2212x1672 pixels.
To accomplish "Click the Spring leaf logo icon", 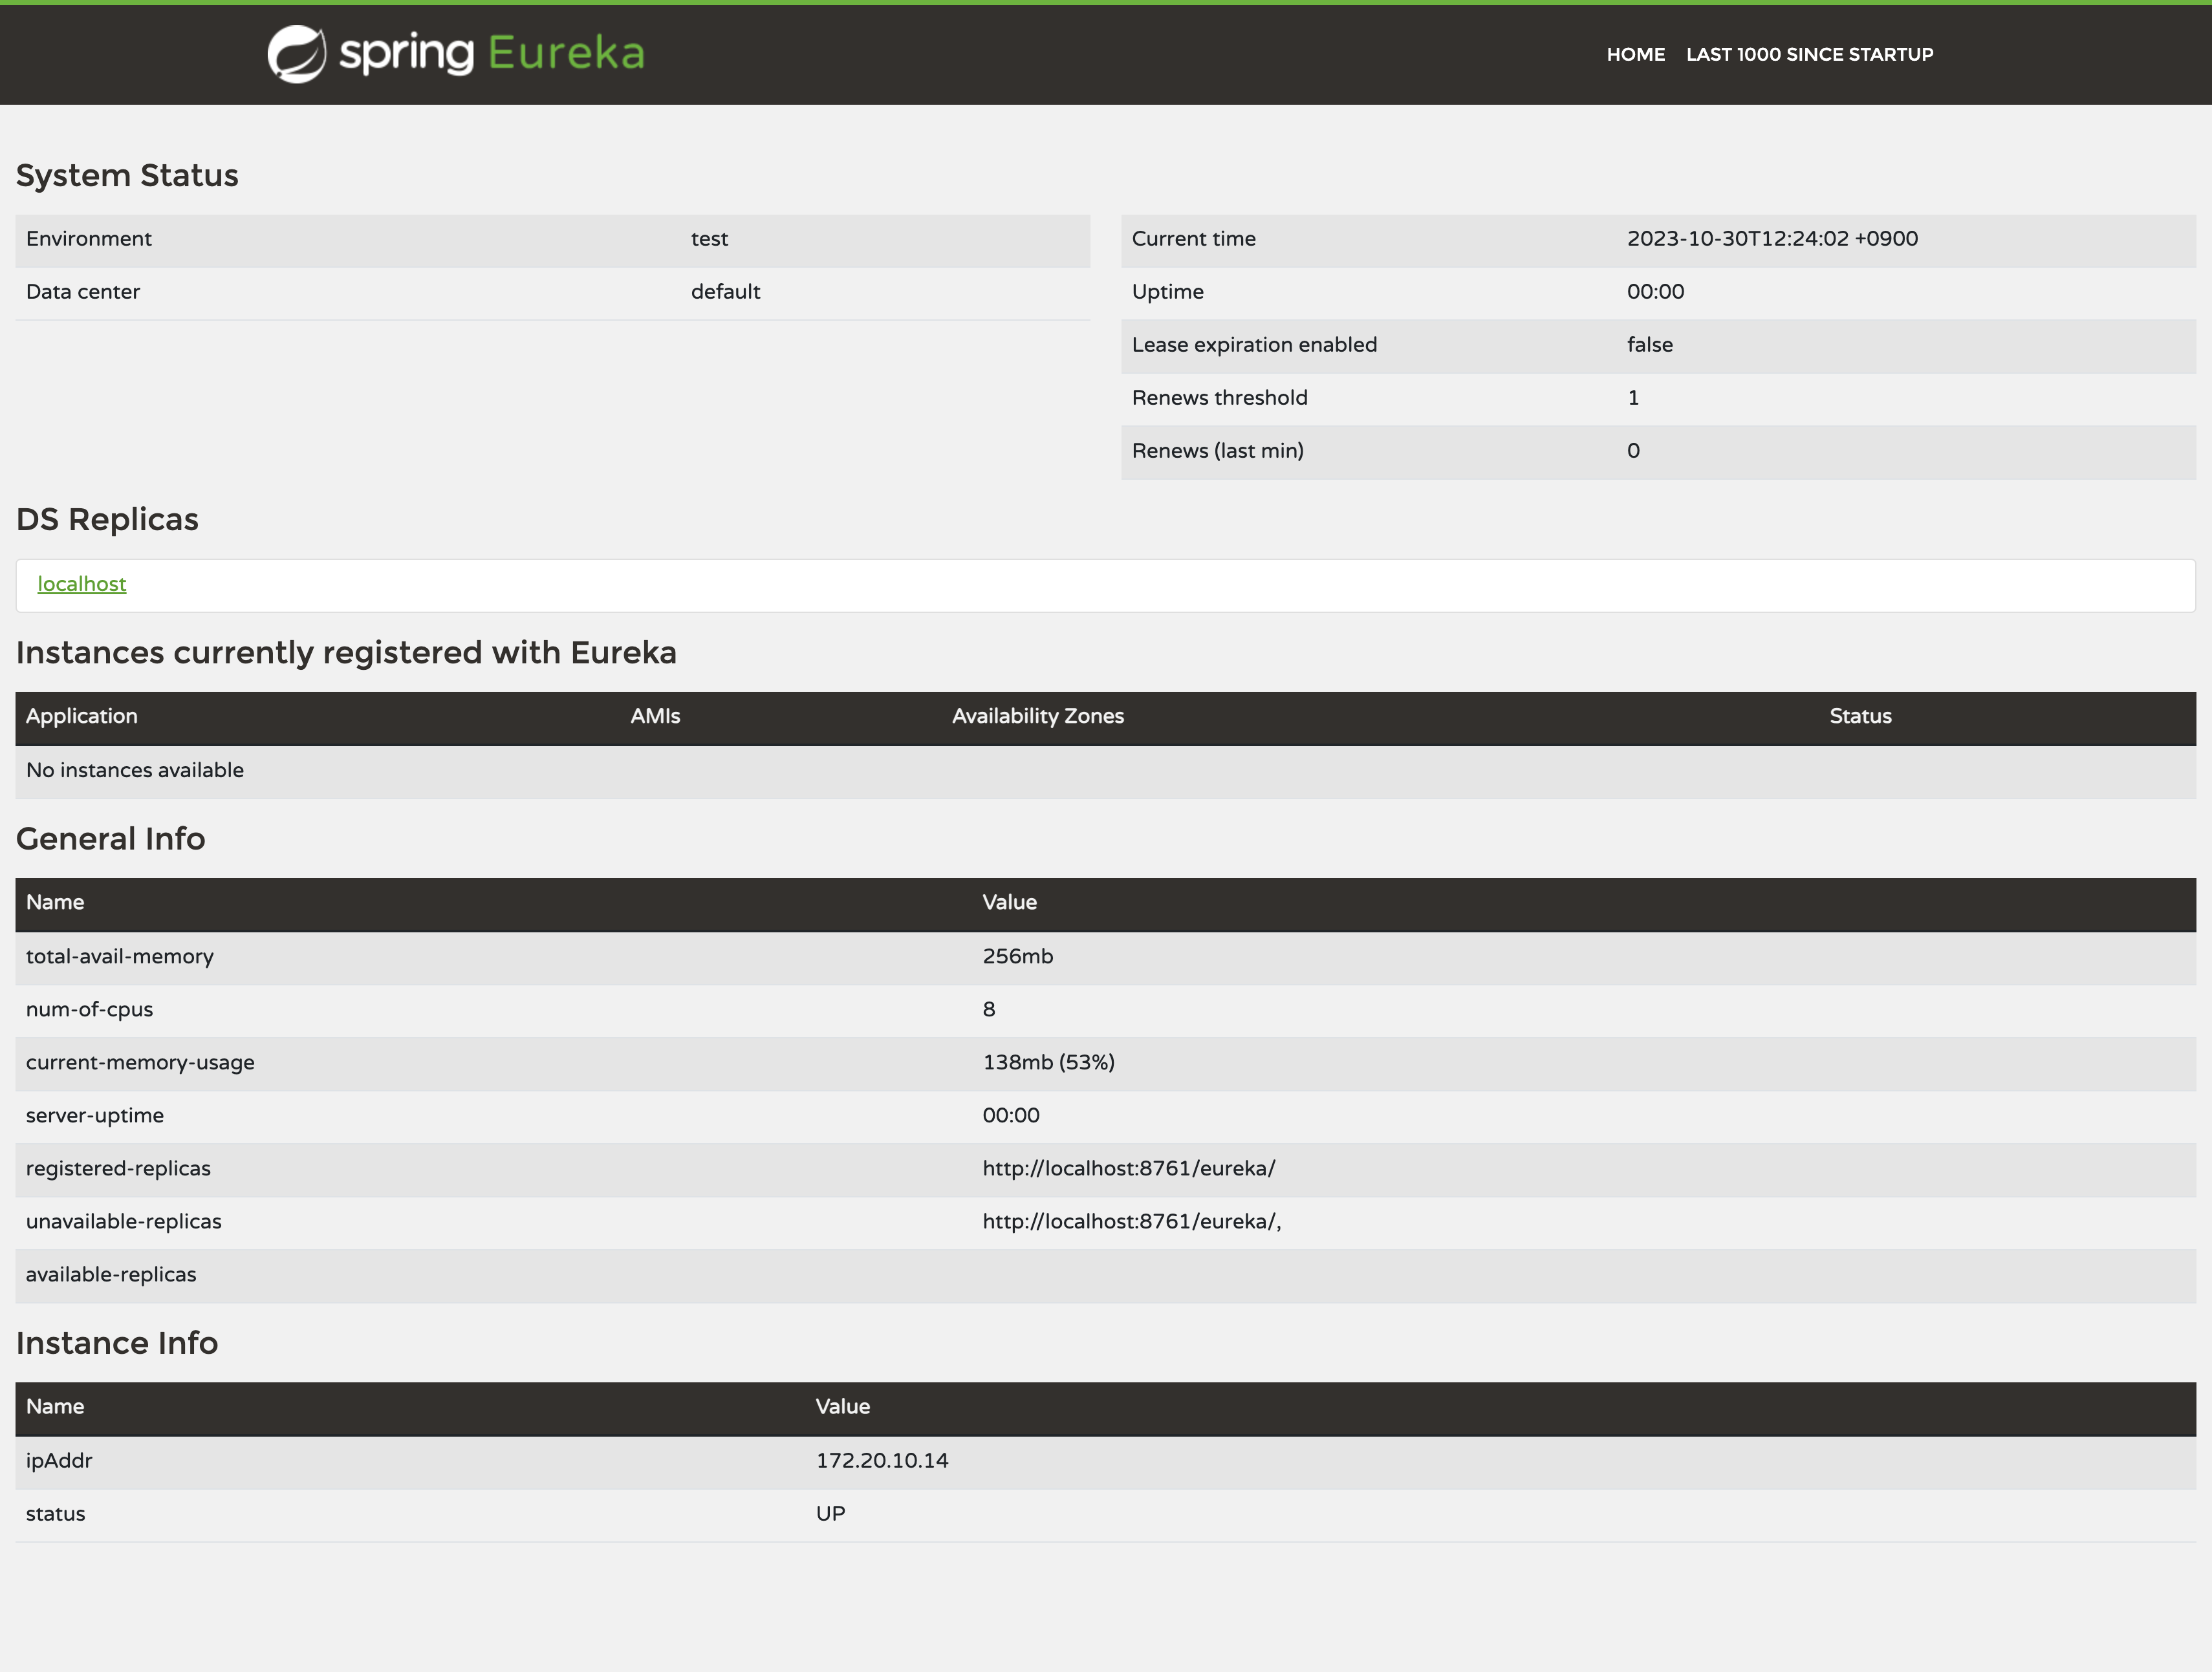I will tap(296, 54).
